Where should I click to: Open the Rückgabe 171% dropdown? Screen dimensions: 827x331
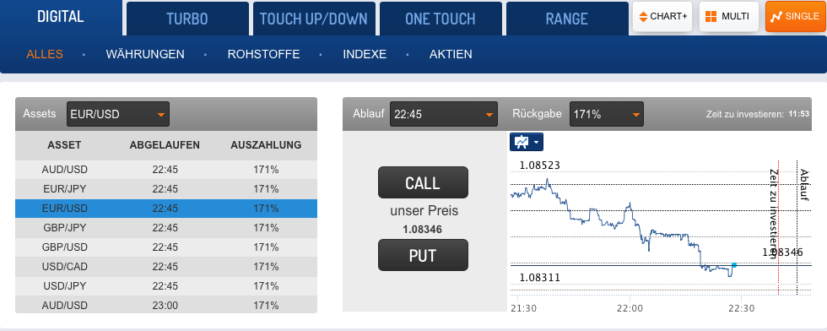point(607,114)
